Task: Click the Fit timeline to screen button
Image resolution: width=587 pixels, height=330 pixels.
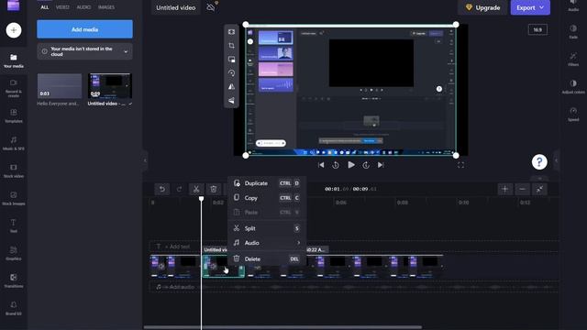Action: 539,189
